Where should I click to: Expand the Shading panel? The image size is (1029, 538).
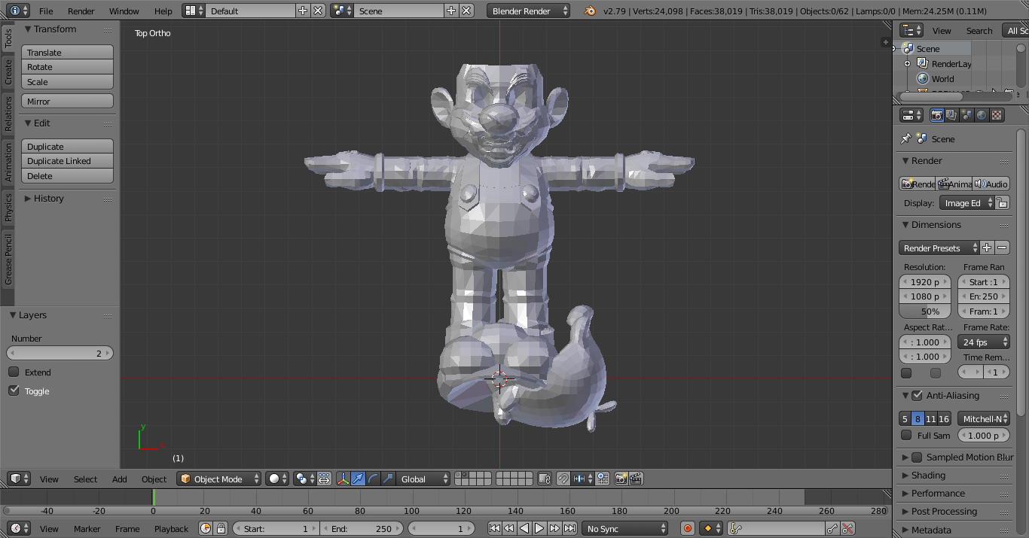click(x=928, y=476)
